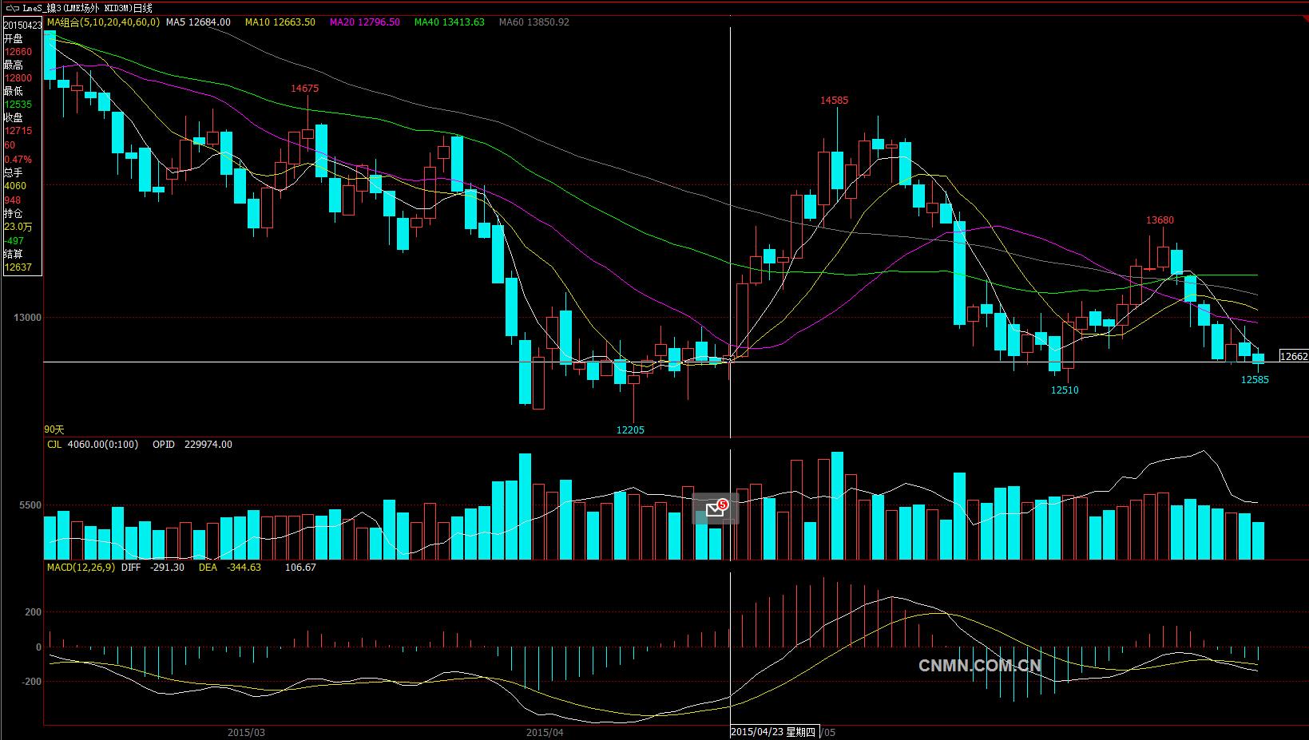The height and width of the screenshot is (740, 1309).
Task: Select the magenta MA20 legend label
Action: [364, 22]
